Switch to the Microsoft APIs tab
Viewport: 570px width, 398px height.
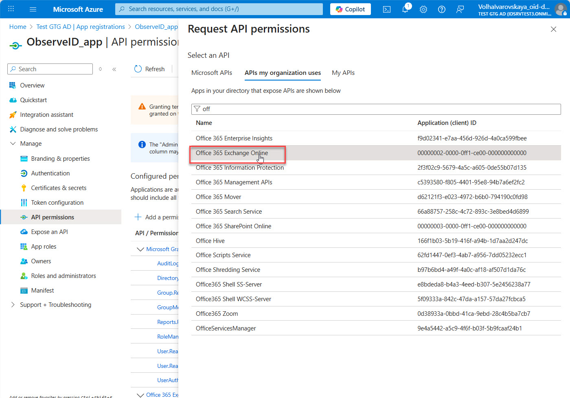[x=212, y=73]
